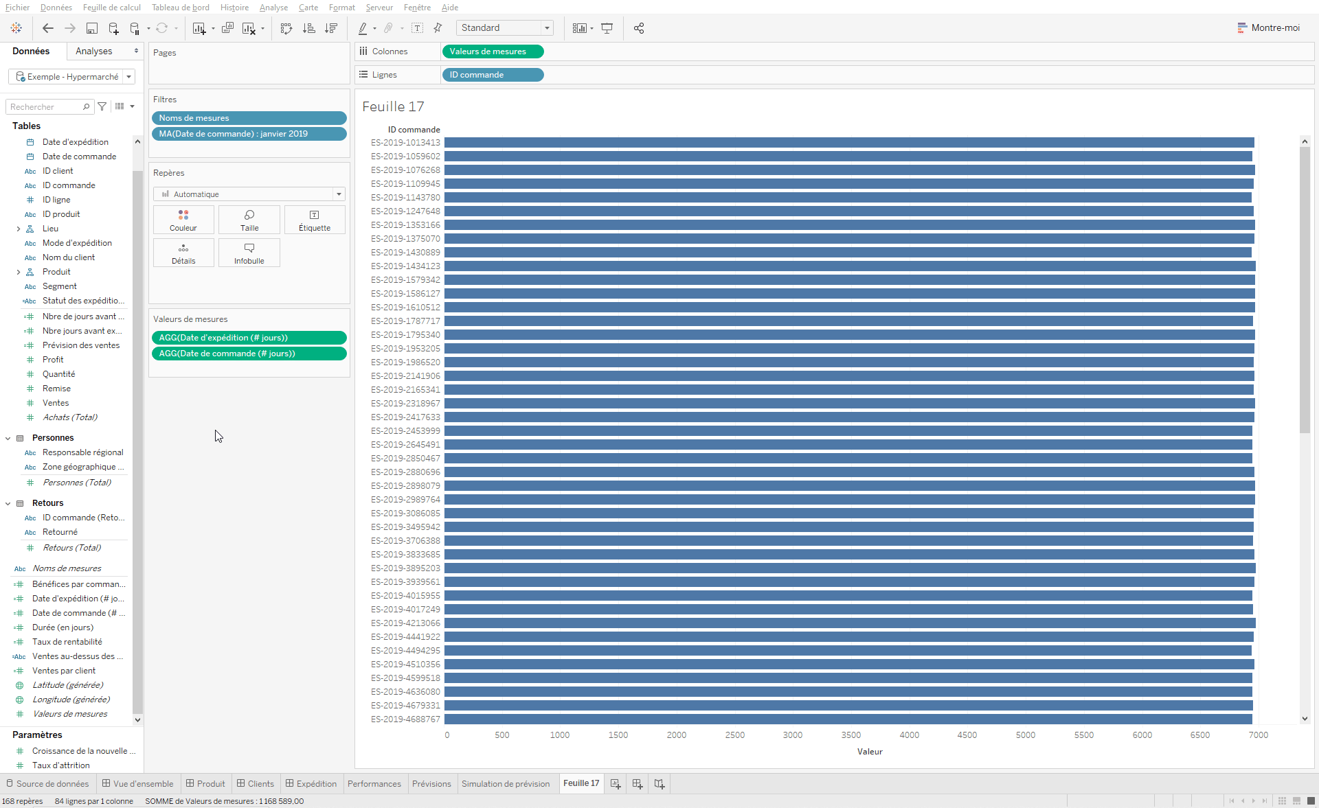
Task: Click the undo back arrow
Action: point(47,28)
